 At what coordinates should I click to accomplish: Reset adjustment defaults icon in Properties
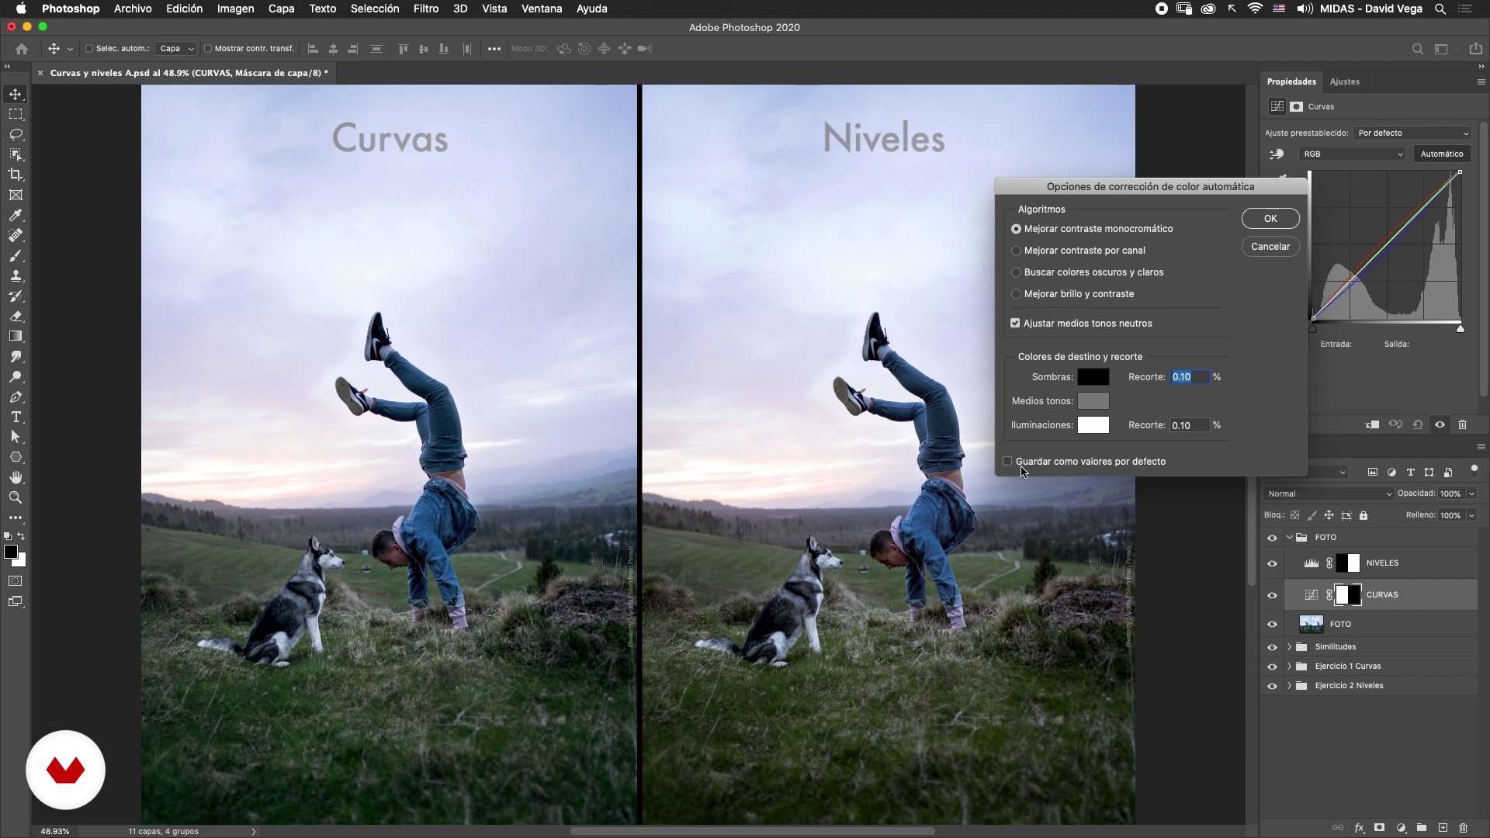pyautogui.click(x=1418, y=424)
